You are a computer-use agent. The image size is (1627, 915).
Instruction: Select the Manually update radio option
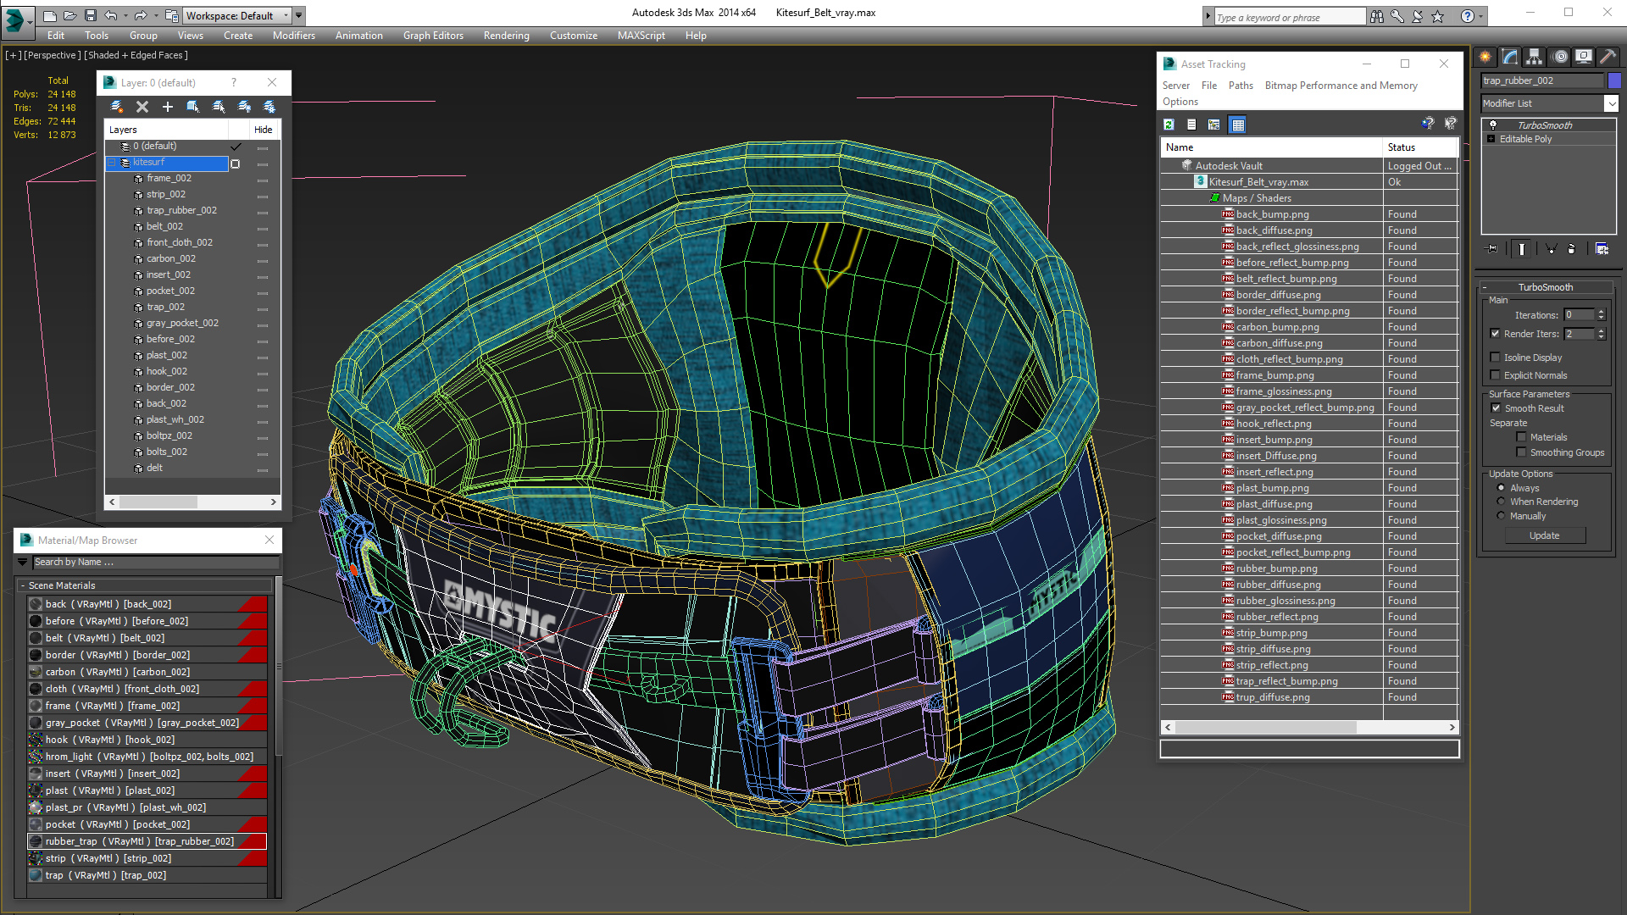click(x=1501, y=516)
